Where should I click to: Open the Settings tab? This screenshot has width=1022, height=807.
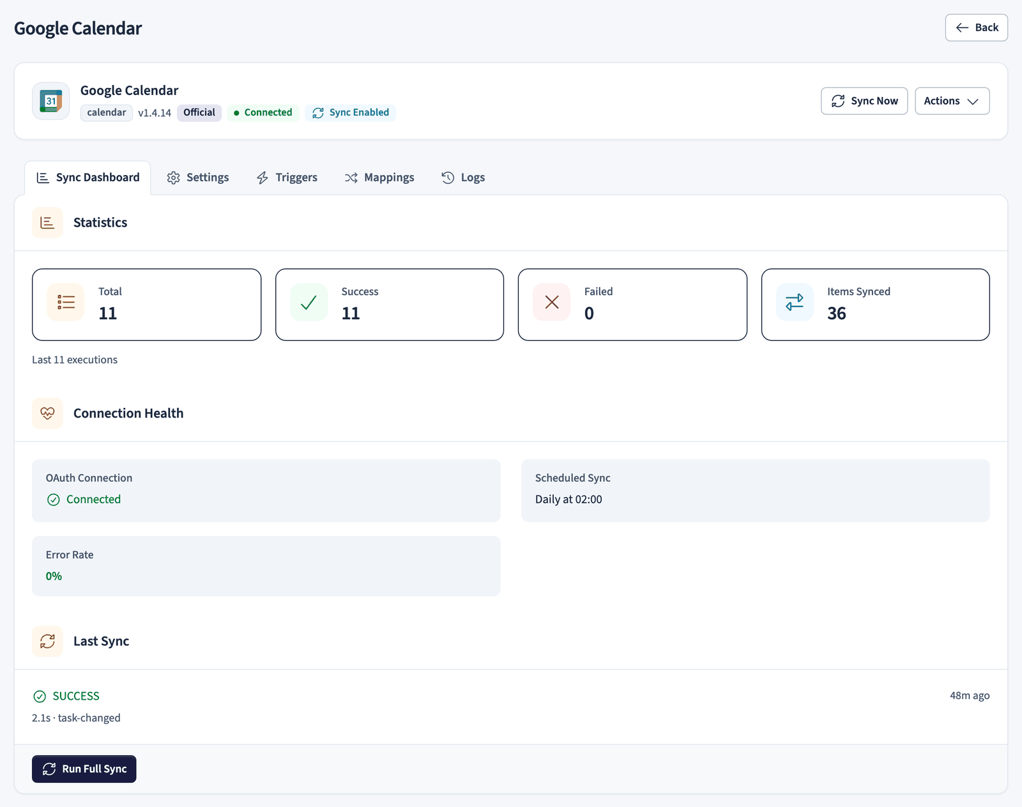pyautogui.click(x=198, y=177)
